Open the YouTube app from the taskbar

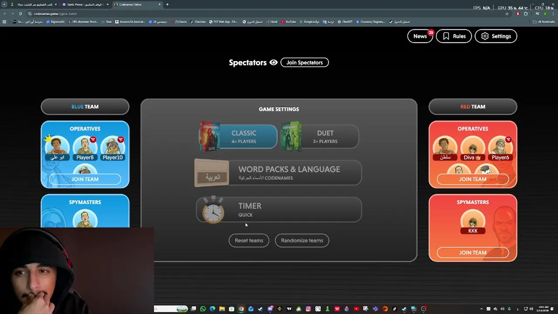tap(356, 309)
